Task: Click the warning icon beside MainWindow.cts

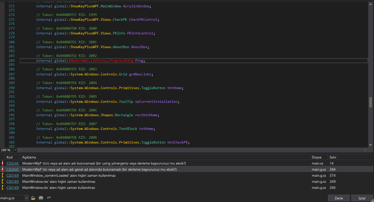Action: (3, 188)
